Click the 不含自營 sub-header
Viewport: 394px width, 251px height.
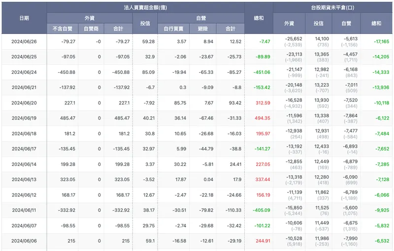[x=63, y=29]
